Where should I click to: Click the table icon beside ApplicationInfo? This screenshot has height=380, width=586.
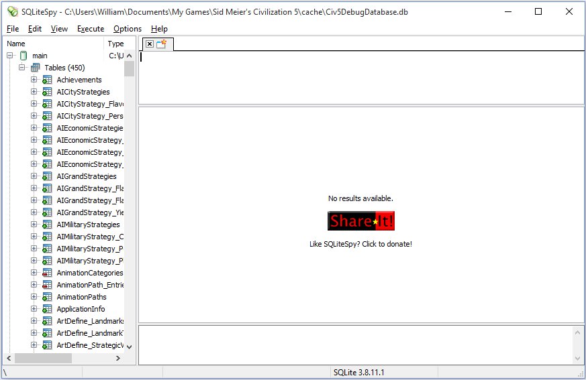click(47, 309)
